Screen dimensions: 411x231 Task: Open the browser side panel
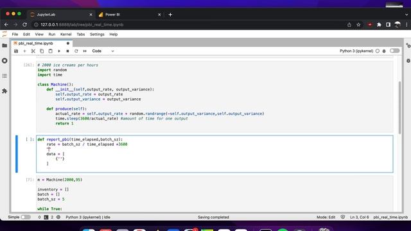[388, 24]
